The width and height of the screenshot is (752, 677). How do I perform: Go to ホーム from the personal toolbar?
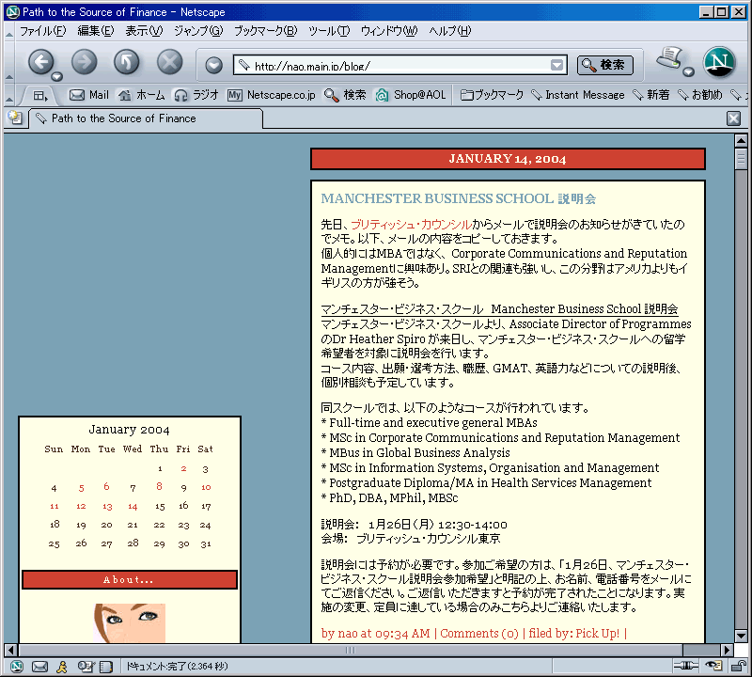tap(142, 95)
